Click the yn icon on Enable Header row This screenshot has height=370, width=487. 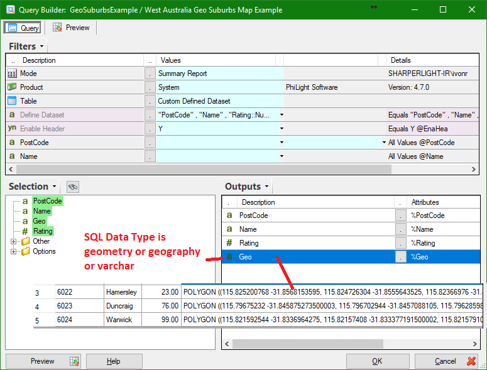pyautogui.click(x=12, y=128)
